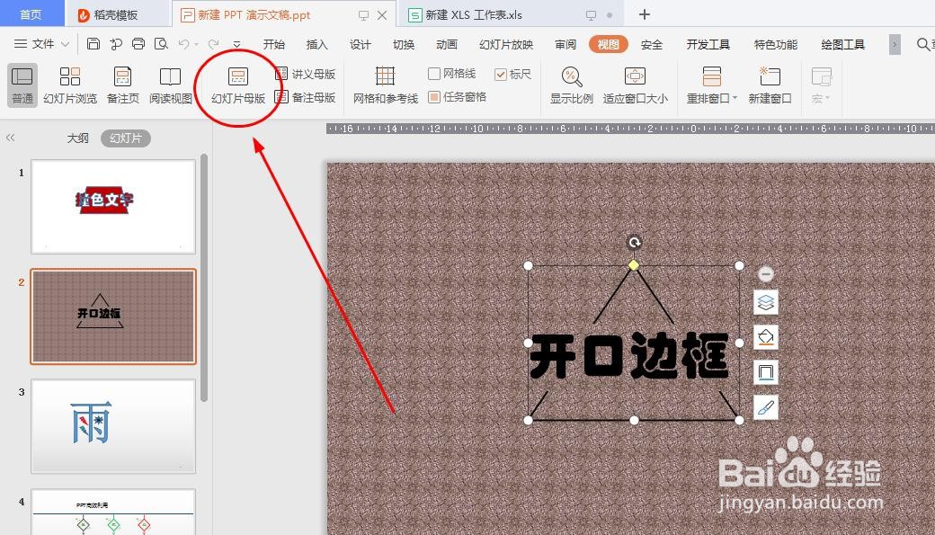Image resolution: width=935 pixels, height=535 pixels.
Task: Switch to the 插入 ribbon tab
Action: pos(316,43)
